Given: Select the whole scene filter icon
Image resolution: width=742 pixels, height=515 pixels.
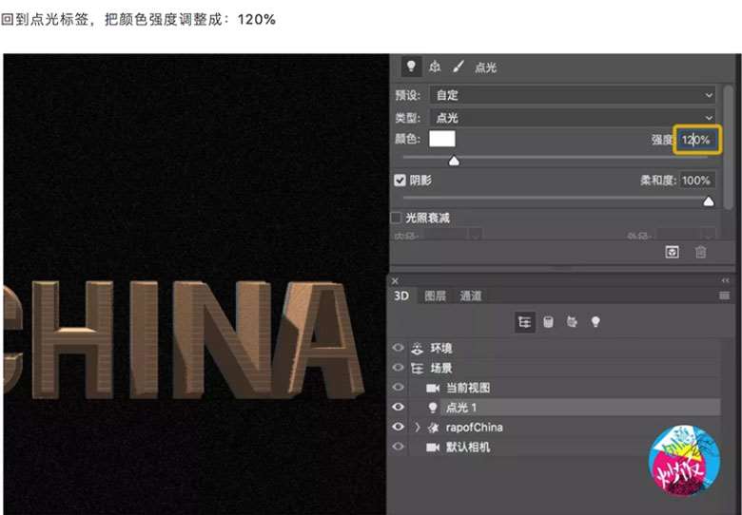Looking at the screenshot, I should tap(524, 322).
